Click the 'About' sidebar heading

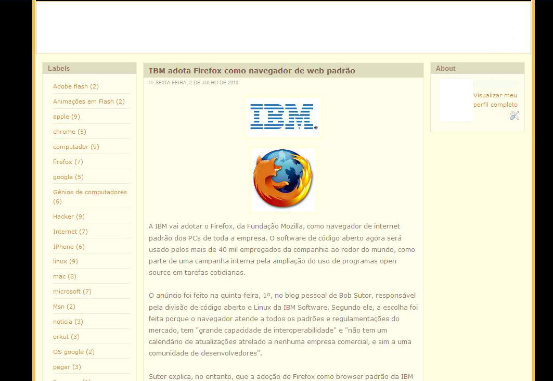(x=445, y=68)
